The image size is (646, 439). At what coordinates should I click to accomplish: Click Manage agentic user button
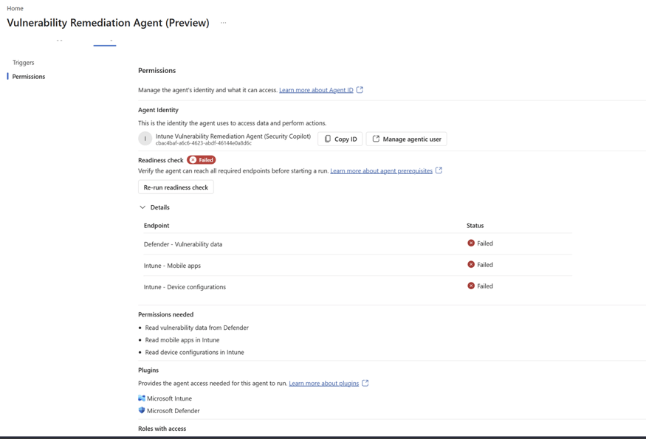[x=406, y=139]
